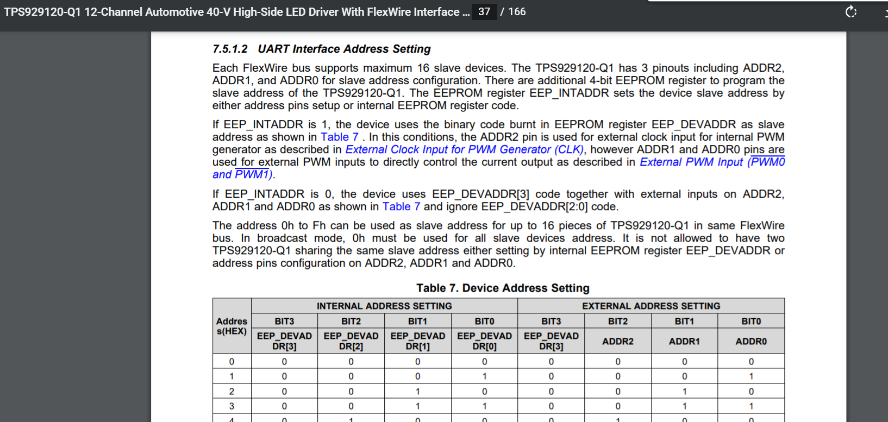Viewport: 888px width, 422px height.
Task: Click 'BIT0' header under INTERNAL ADDRESS SETTING
Action: pyautogui.click(x=484, y=321)
